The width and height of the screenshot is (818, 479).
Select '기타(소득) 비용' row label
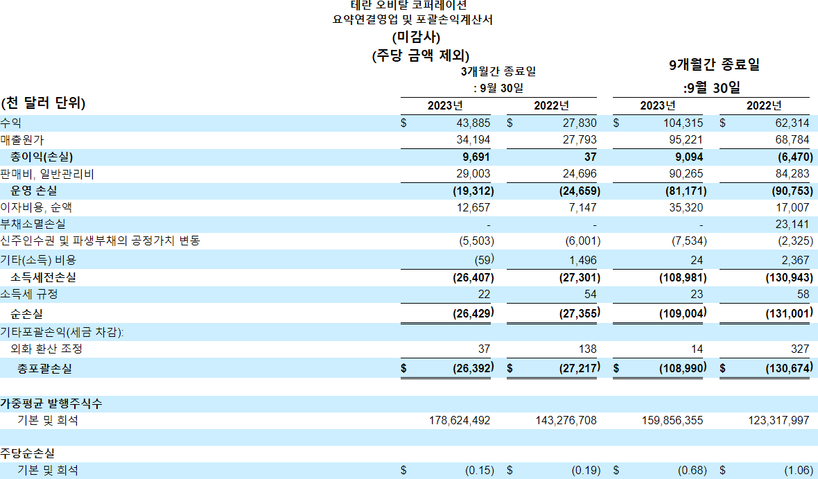(x=39, y=260)
